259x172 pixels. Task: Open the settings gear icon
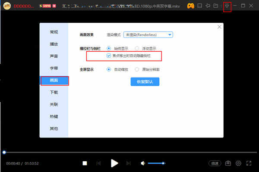pyautogui.click(x=238, y=163)
